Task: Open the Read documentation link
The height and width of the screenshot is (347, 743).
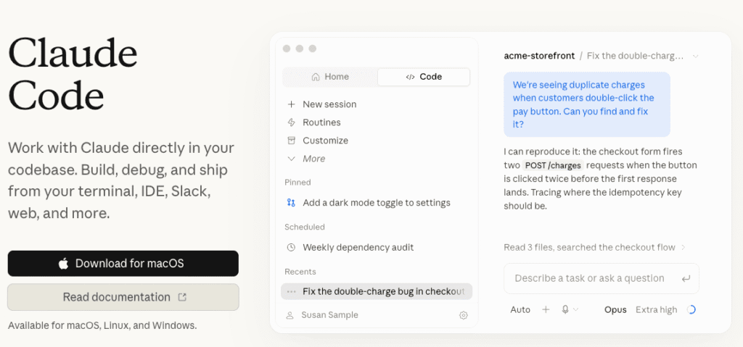Action: [123, 297]
